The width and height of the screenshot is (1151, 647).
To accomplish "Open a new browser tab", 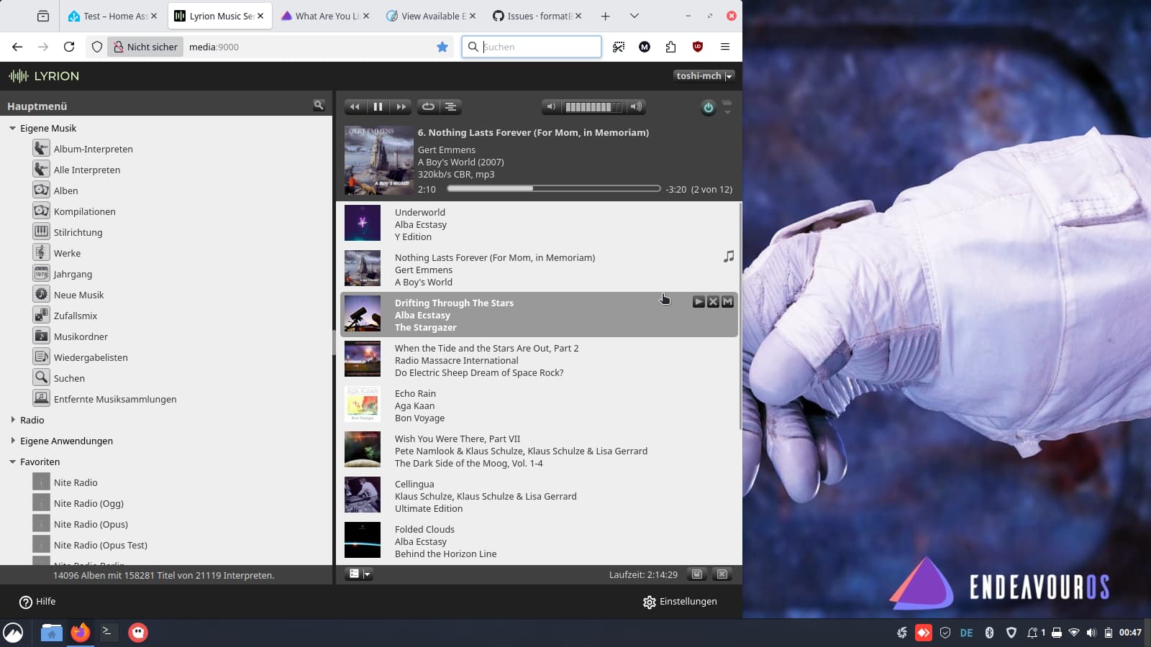I will pyautogui.click(x=605, y=16).
